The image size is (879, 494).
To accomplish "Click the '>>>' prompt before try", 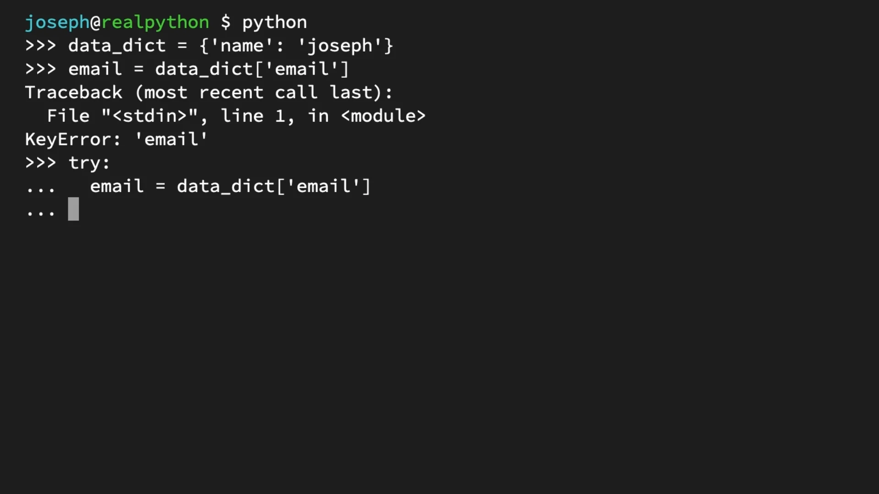I will coord(40,163).
